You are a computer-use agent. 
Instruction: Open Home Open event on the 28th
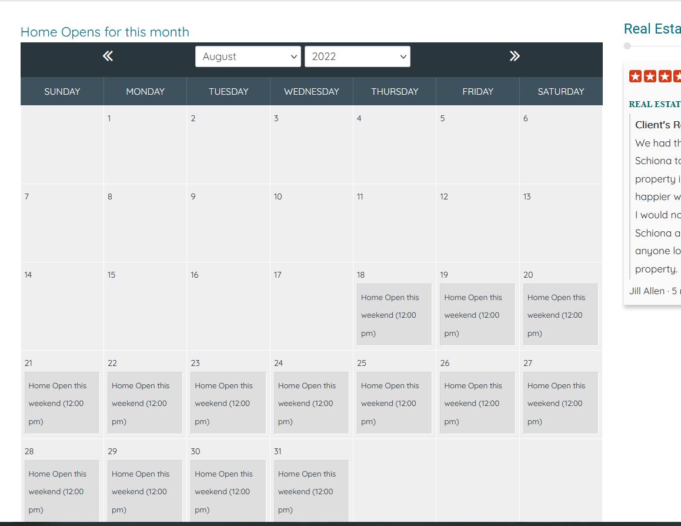(62, 491)
